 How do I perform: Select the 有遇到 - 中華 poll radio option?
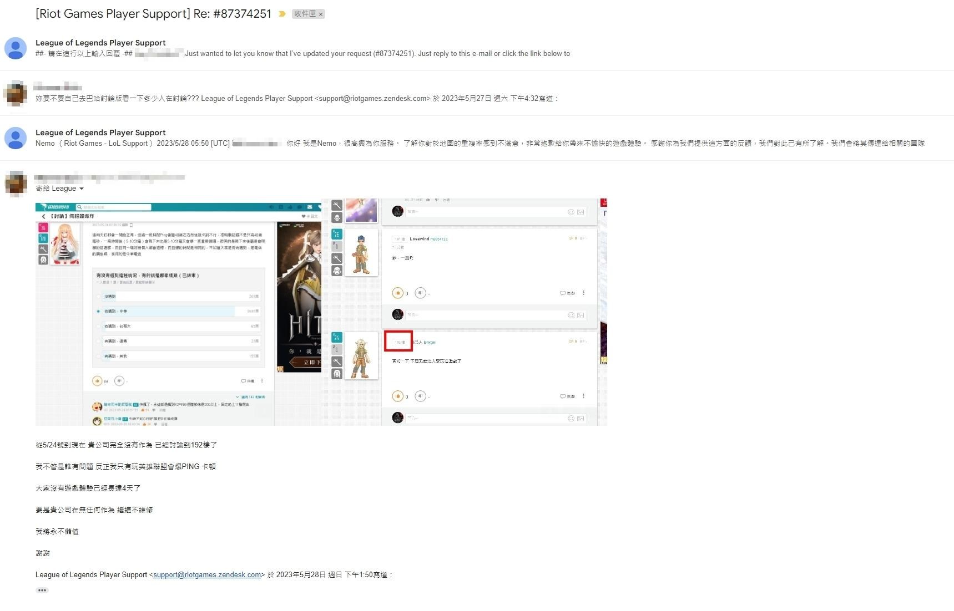point(99,312)
